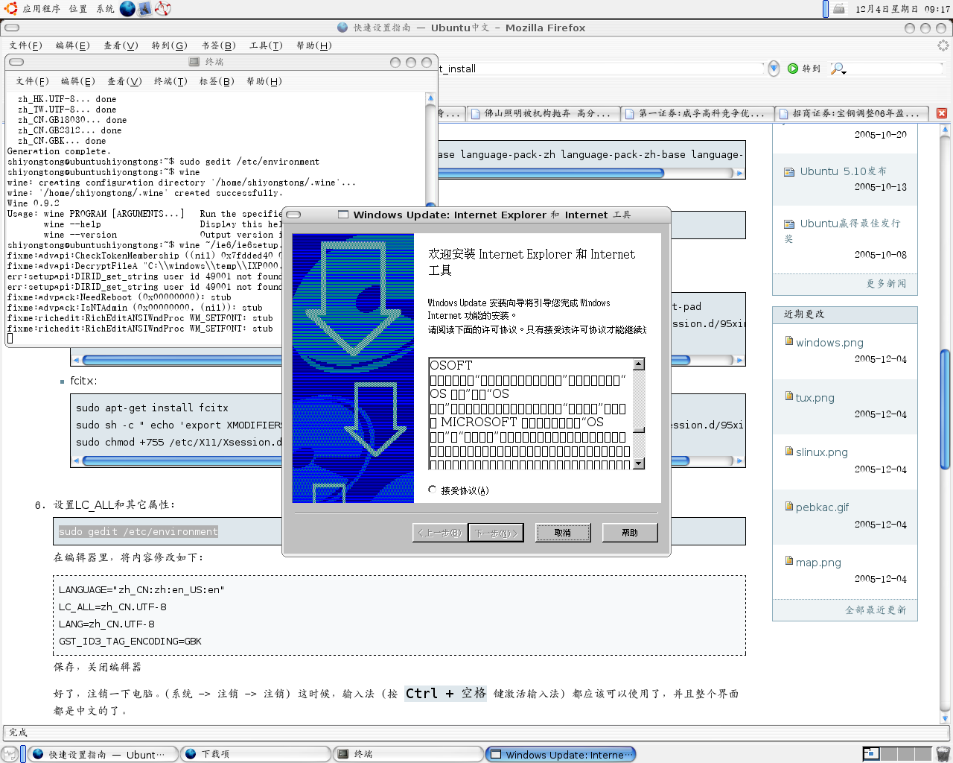
Task: Open Firefox 书签(B) menu
Action: pos(218,45)
